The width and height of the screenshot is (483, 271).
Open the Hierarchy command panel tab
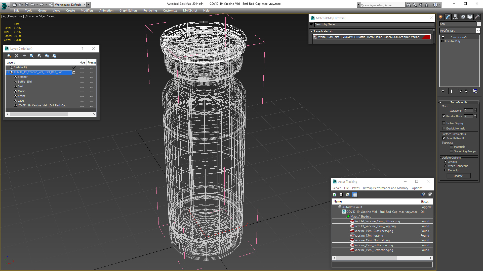pyautogui.click(x=455, y=17)
